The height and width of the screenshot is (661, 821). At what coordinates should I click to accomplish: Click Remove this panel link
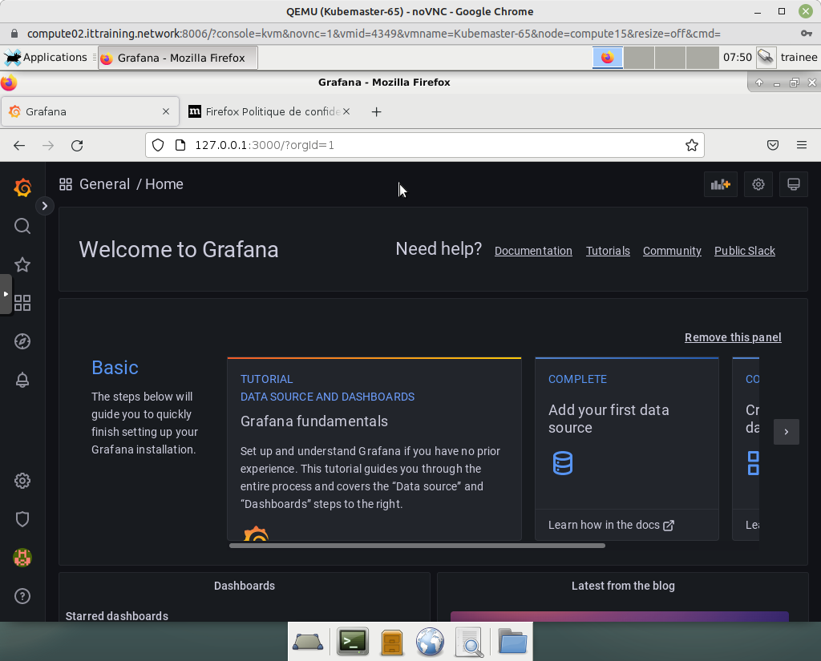(x=732, y=337)
